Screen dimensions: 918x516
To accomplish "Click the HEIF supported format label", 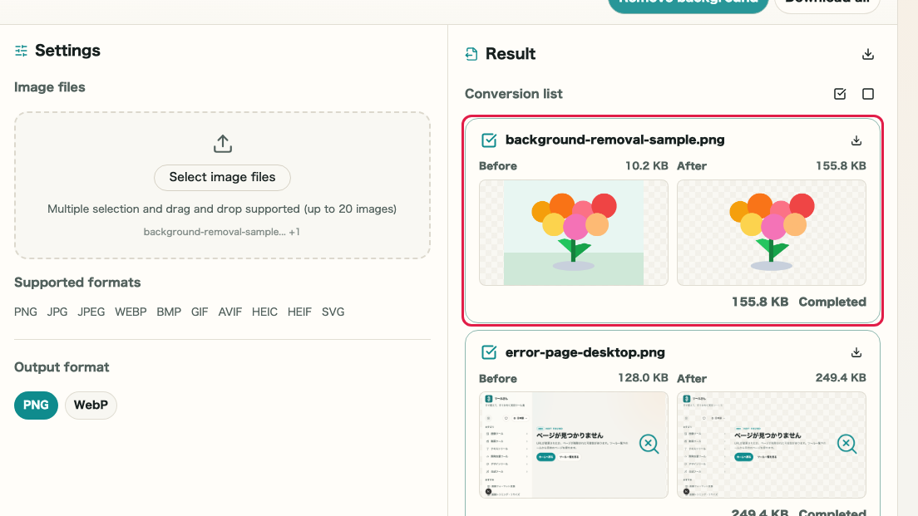I will 299,312.
